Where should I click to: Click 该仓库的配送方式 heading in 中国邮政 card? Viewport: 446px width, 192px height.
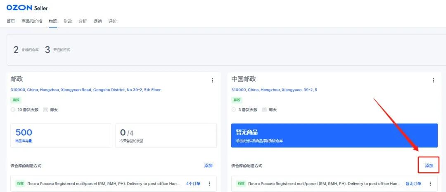[x=247, y=166]
